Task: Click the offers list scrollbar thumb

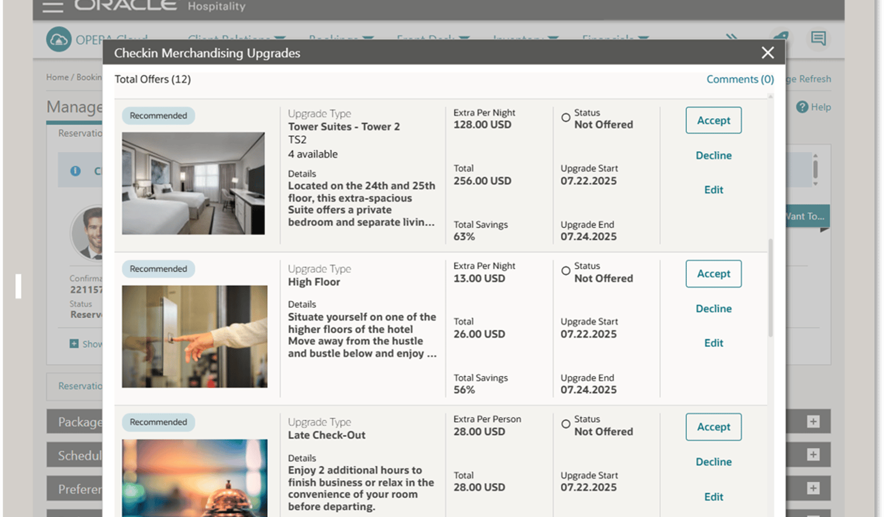Action: 770,287
